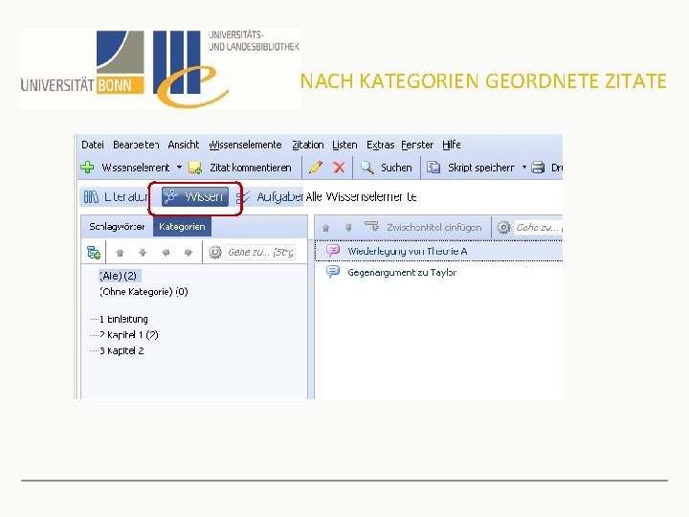Viewport: 689px width, 517px height.
Task: Click the magnifier Suchen icon
Action: pyautogui.click(x=367, y=168)
